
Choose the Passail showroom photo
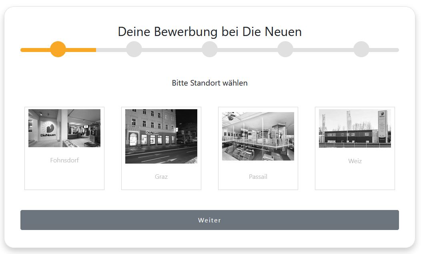(x=258, y=136)
